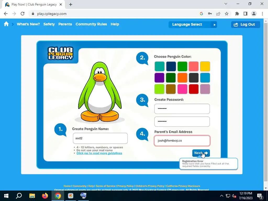View site security lock info
268x201 pixels.
[x=33, y=14]
